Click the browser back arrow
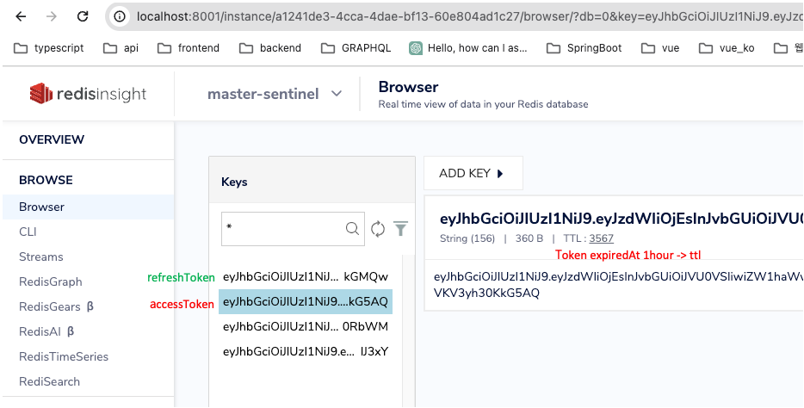 click(21, 16)
